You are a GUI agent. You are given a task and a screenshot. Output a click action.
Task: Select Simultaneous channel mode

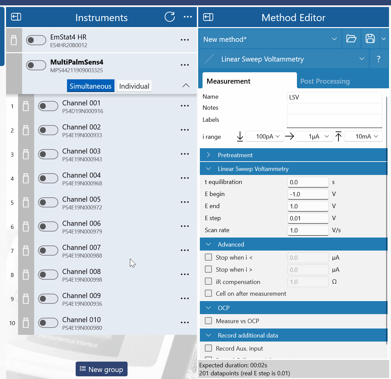click(90, 86)
